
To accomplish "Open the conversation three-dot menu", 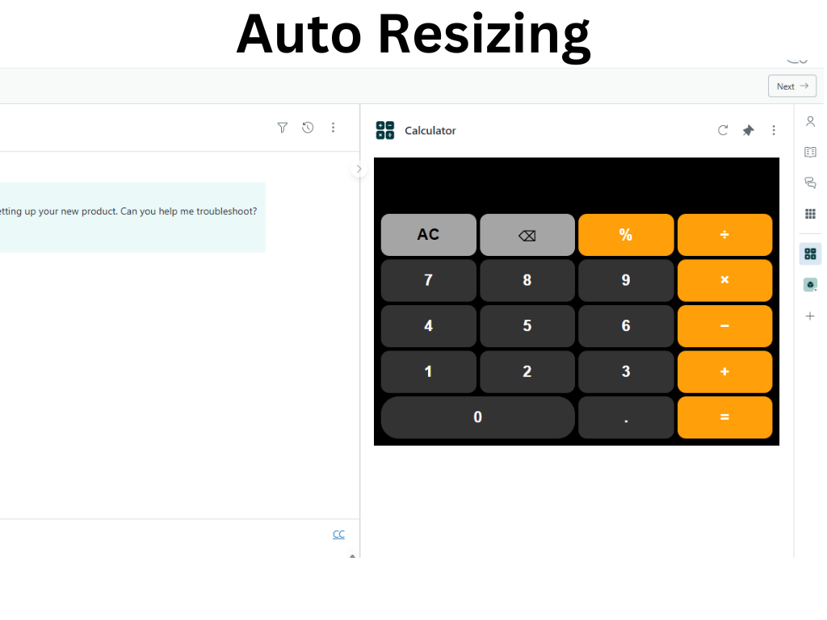I will [x=334, y=128].
